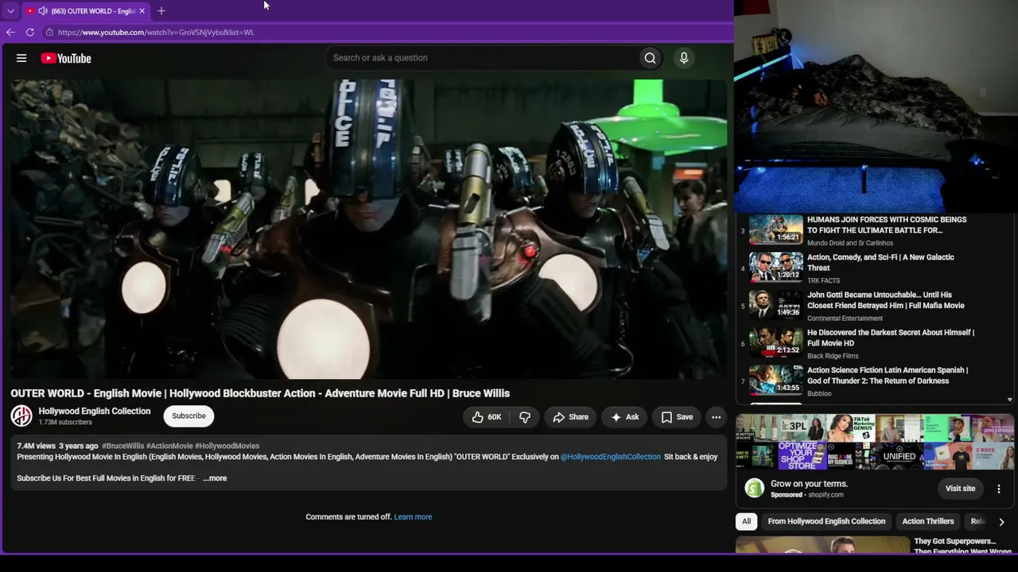Close the OUTER WORLD browser tab
This screenshot has width=1018, height=572.
(x=142, y=11)
